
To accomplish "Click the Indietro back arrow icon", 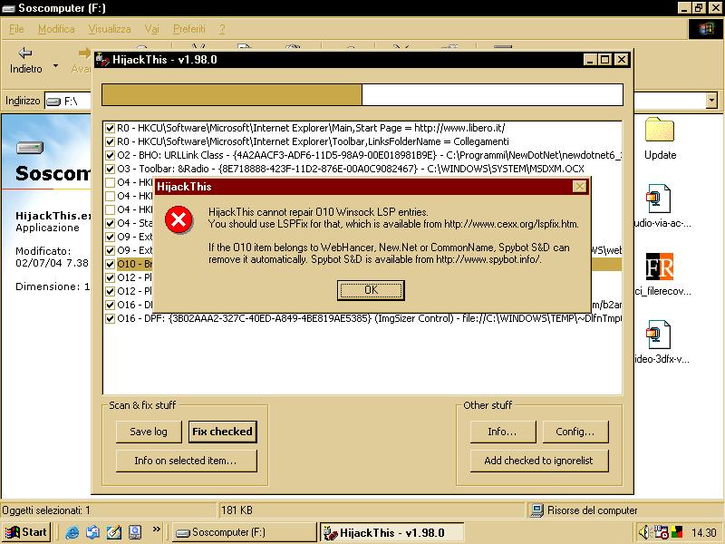I will (x=25, y=53).
